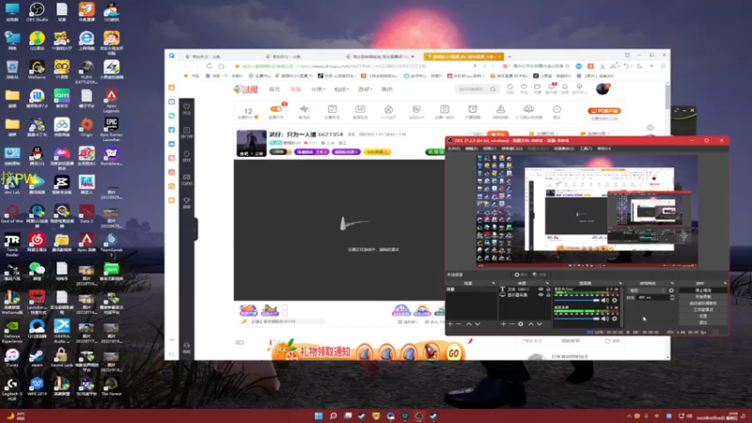Add a new scene in OBS Scenes panel

click(450, 323)
